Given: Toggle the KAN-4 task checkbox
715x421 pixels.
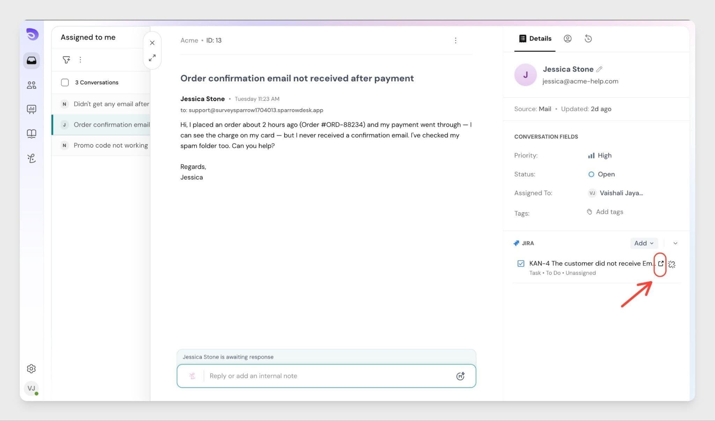Looking at the screenshot, I should click(521, 264).
